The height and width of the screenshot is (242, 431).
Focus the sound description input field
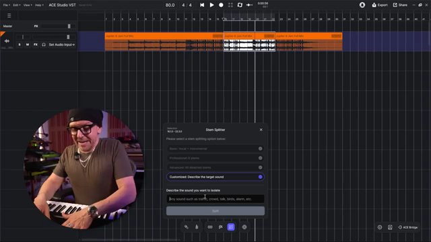pyautogui.click(x=215, y=199)
